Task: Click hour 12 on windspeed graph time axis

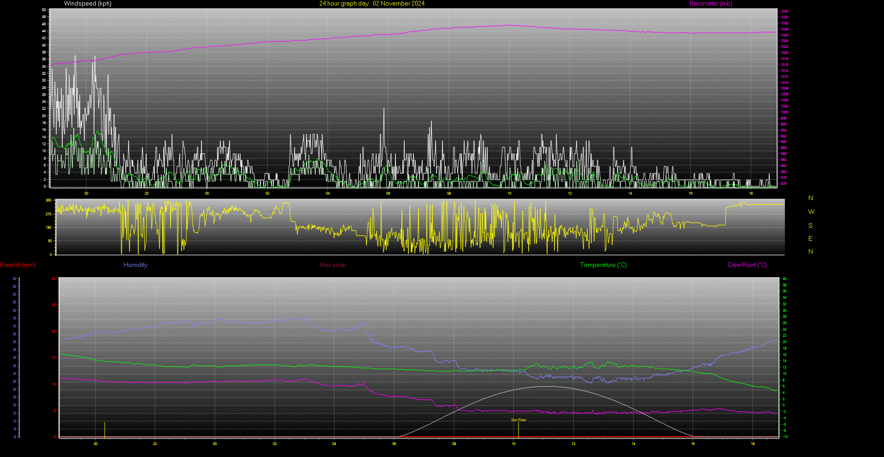Action: 570,193
